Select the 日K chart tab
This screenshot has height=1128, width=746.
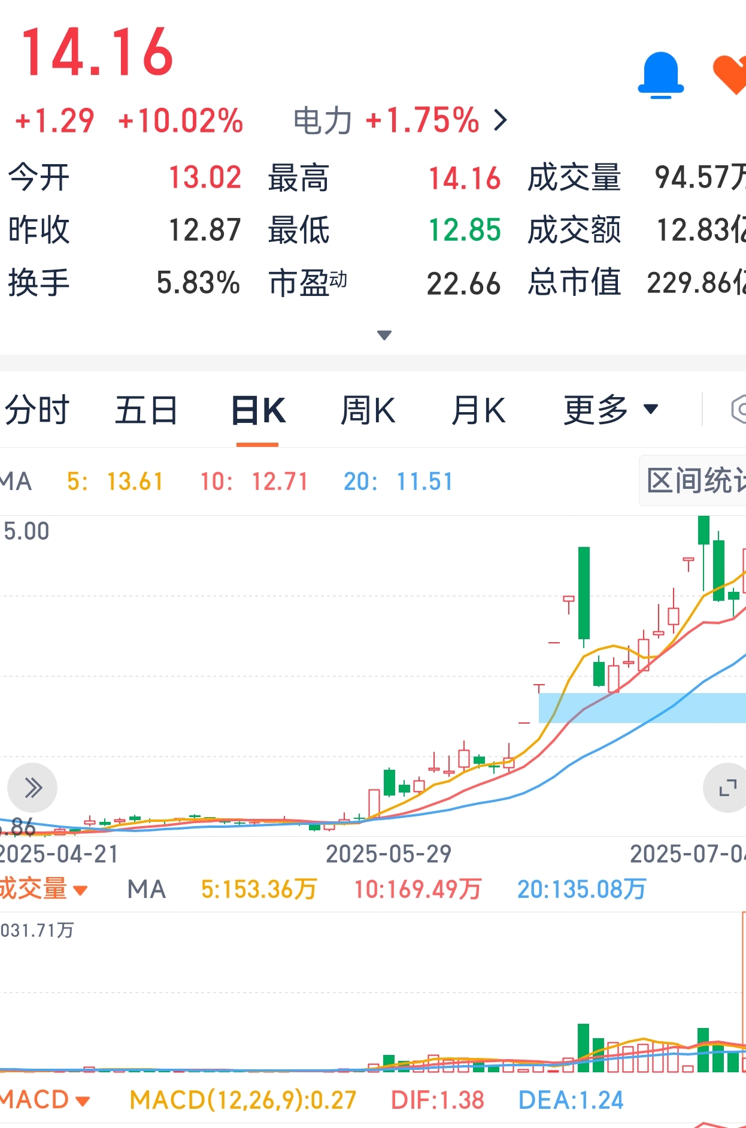(x=258, y=410)
